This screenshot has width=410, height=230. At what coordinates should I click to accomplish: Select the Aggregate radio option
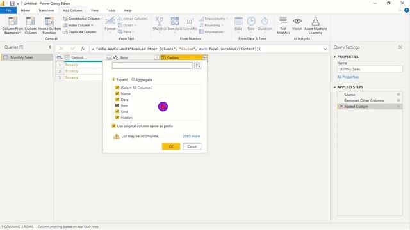tap(133, 79)
